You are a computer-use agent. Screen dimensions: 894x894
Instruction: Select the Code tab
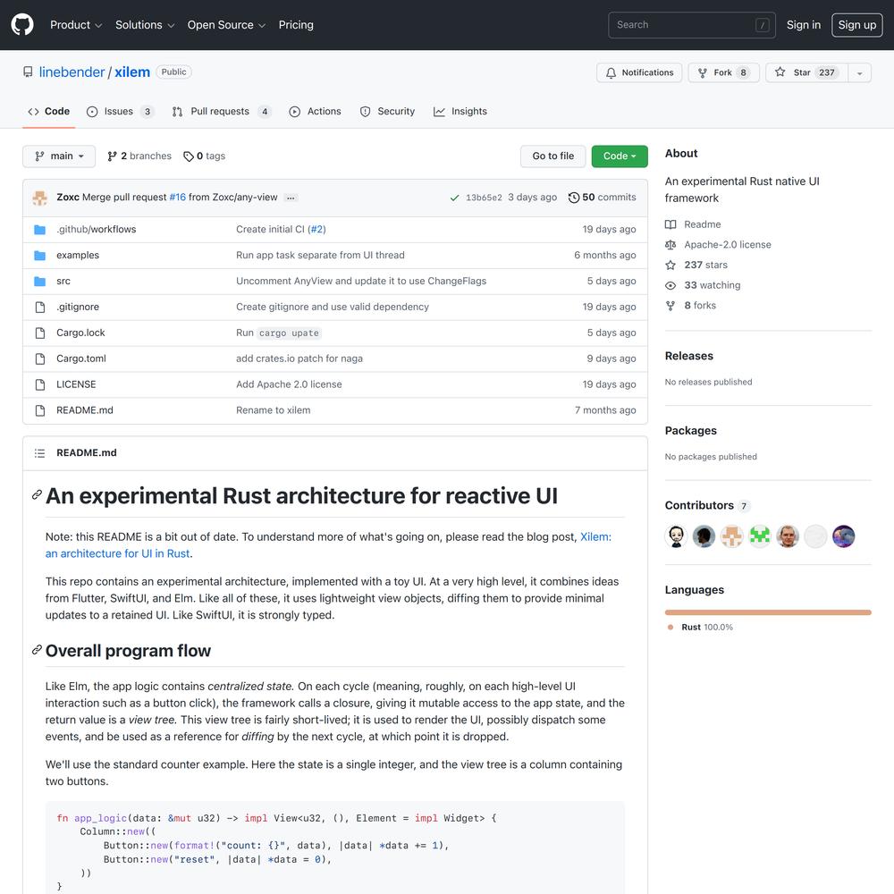[x=49, y=112]
